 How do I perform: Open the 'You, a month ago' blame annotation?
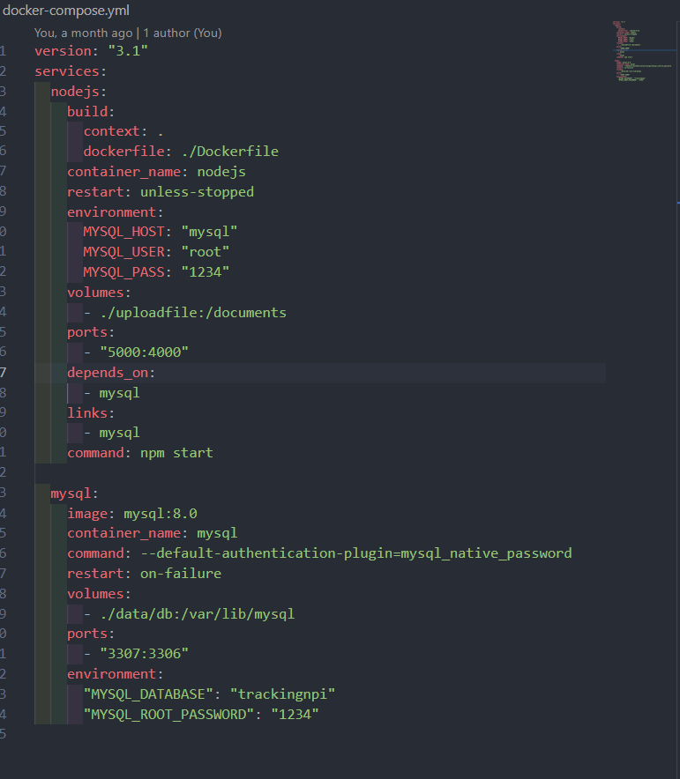pos(84,33)
